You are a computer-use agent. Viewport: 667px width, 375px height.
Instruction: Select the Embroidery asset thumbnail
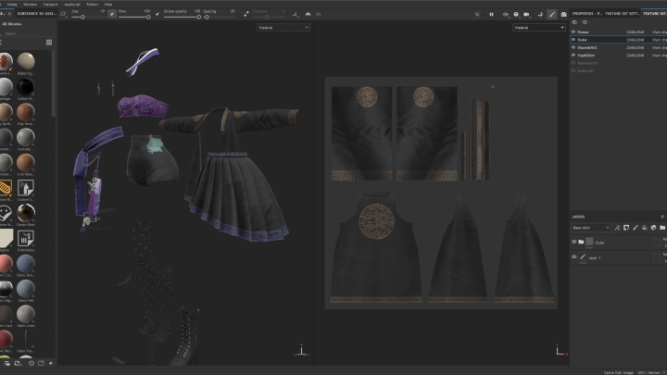pos(26,239)
